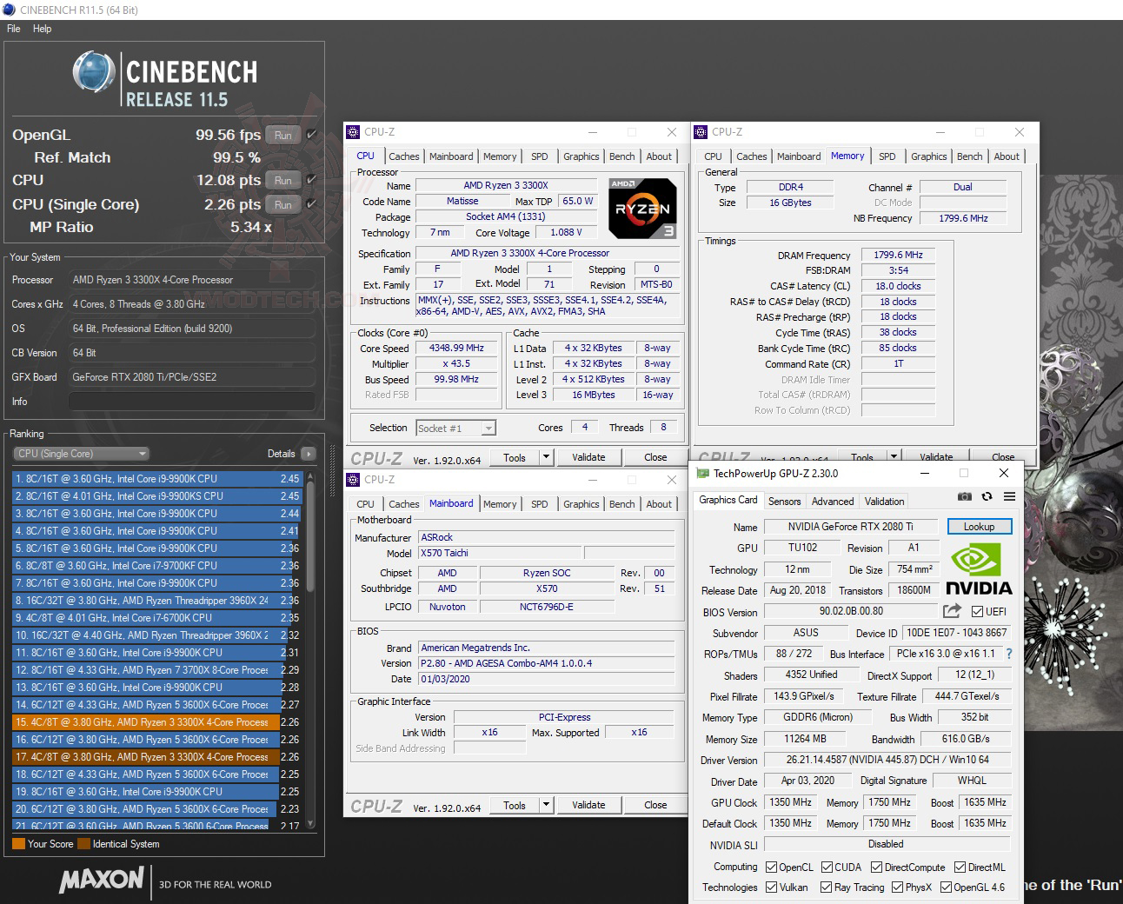This screenshot has width=1123, height=904.
Task: Toggle the OpenCL checkbox
Action: coord(771,867)
